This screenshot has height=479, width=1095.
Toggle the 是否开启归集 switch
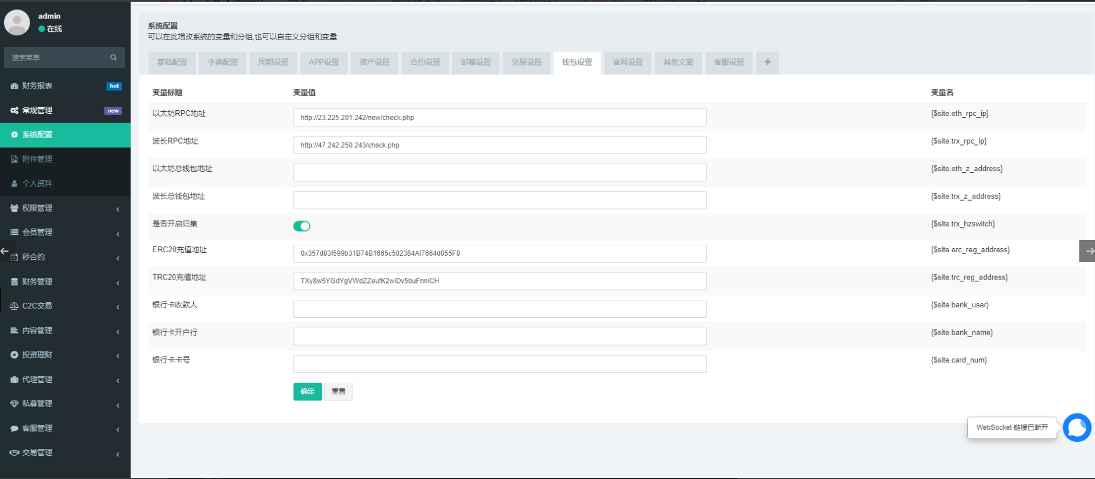pyautogui.click(x=302, y=226)
